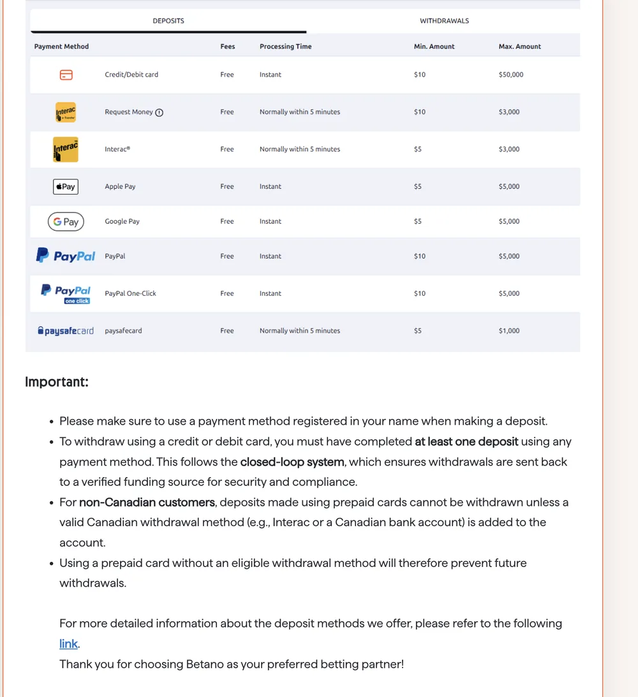Viewport: 638px width, 697px height.
Task: Select the 'Interac®' method name
Action: click(x=117, y=149)
